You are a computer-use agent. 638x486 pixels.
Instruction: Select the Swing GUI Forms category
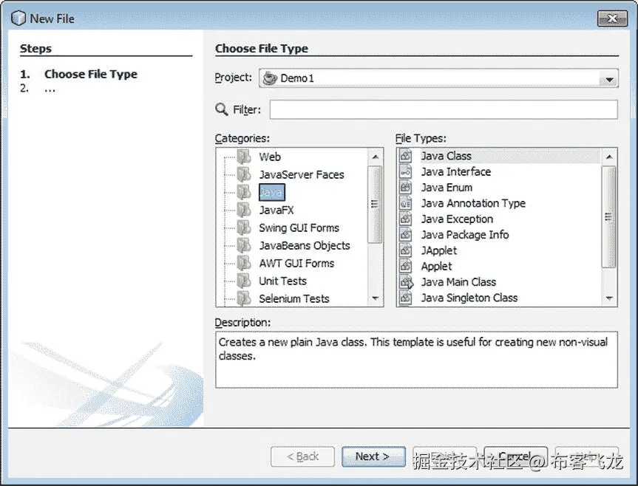point(299,227)
